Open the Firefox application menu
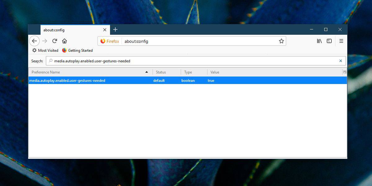This screenshot has height=186, width=372. [x=341, y=41]
